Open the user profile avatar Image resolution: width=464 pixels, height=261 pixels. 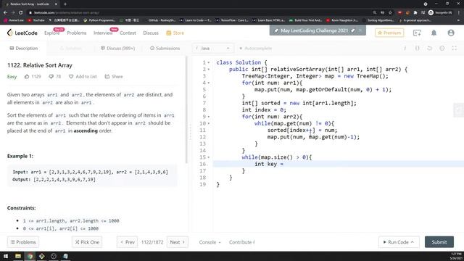pos(451,33)
